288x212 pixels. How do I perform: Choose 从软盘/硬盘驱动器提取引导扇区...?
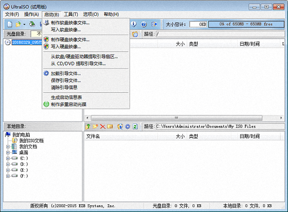click(x=86, y=57)
